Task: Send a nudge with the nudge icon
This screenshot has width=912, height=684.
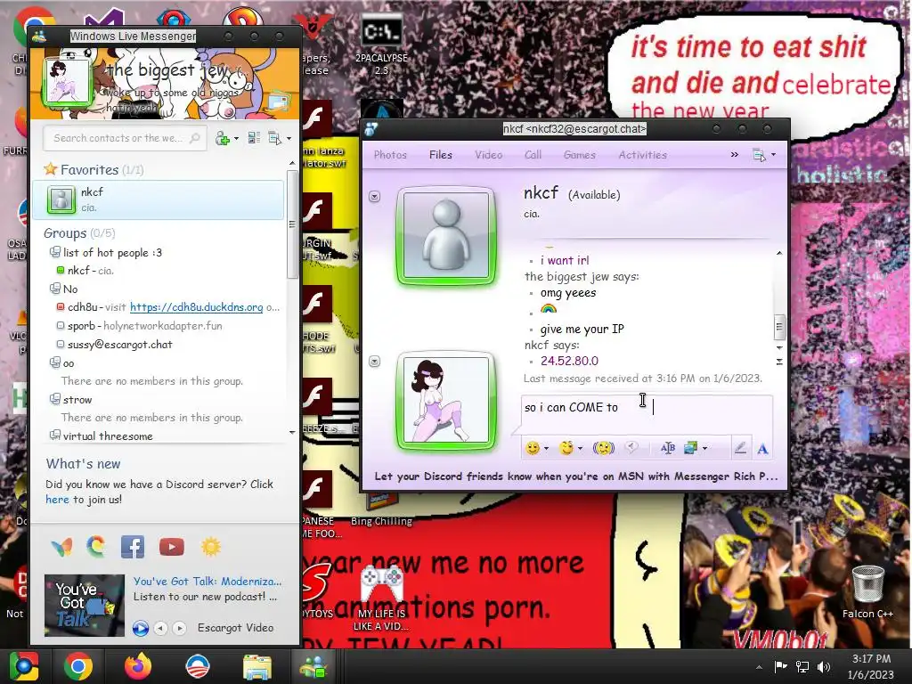Action: click(x=604, y=448)
